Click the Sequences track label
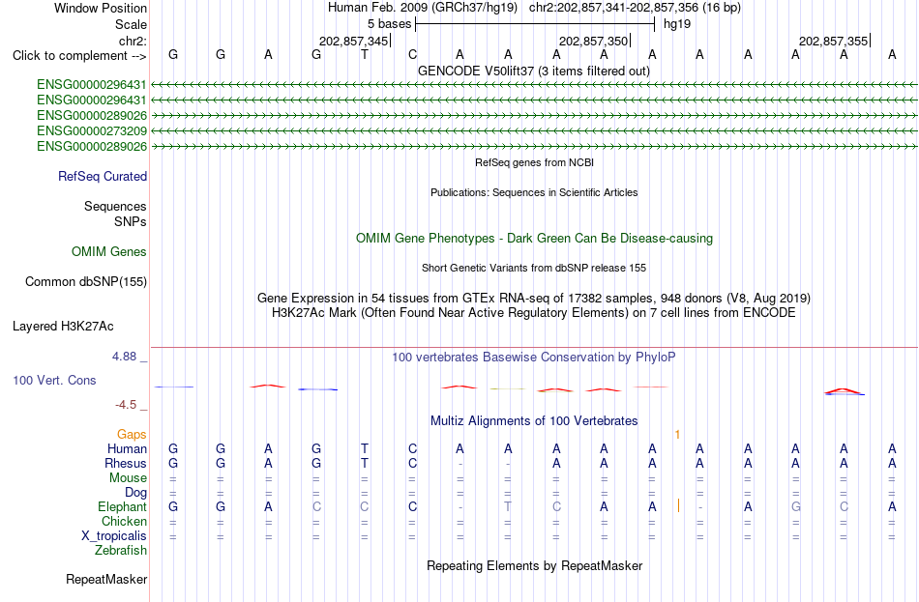Viewport: 919px width, 602px height. click(x=115, y=206)
